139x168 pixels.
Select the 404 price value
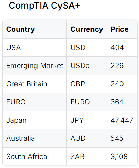click(x=117, y=48)
